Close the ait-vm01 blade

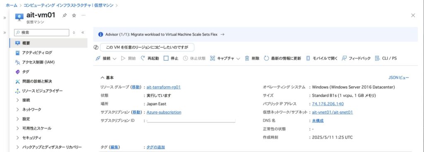pyautogui.click(x=413, y=15)
